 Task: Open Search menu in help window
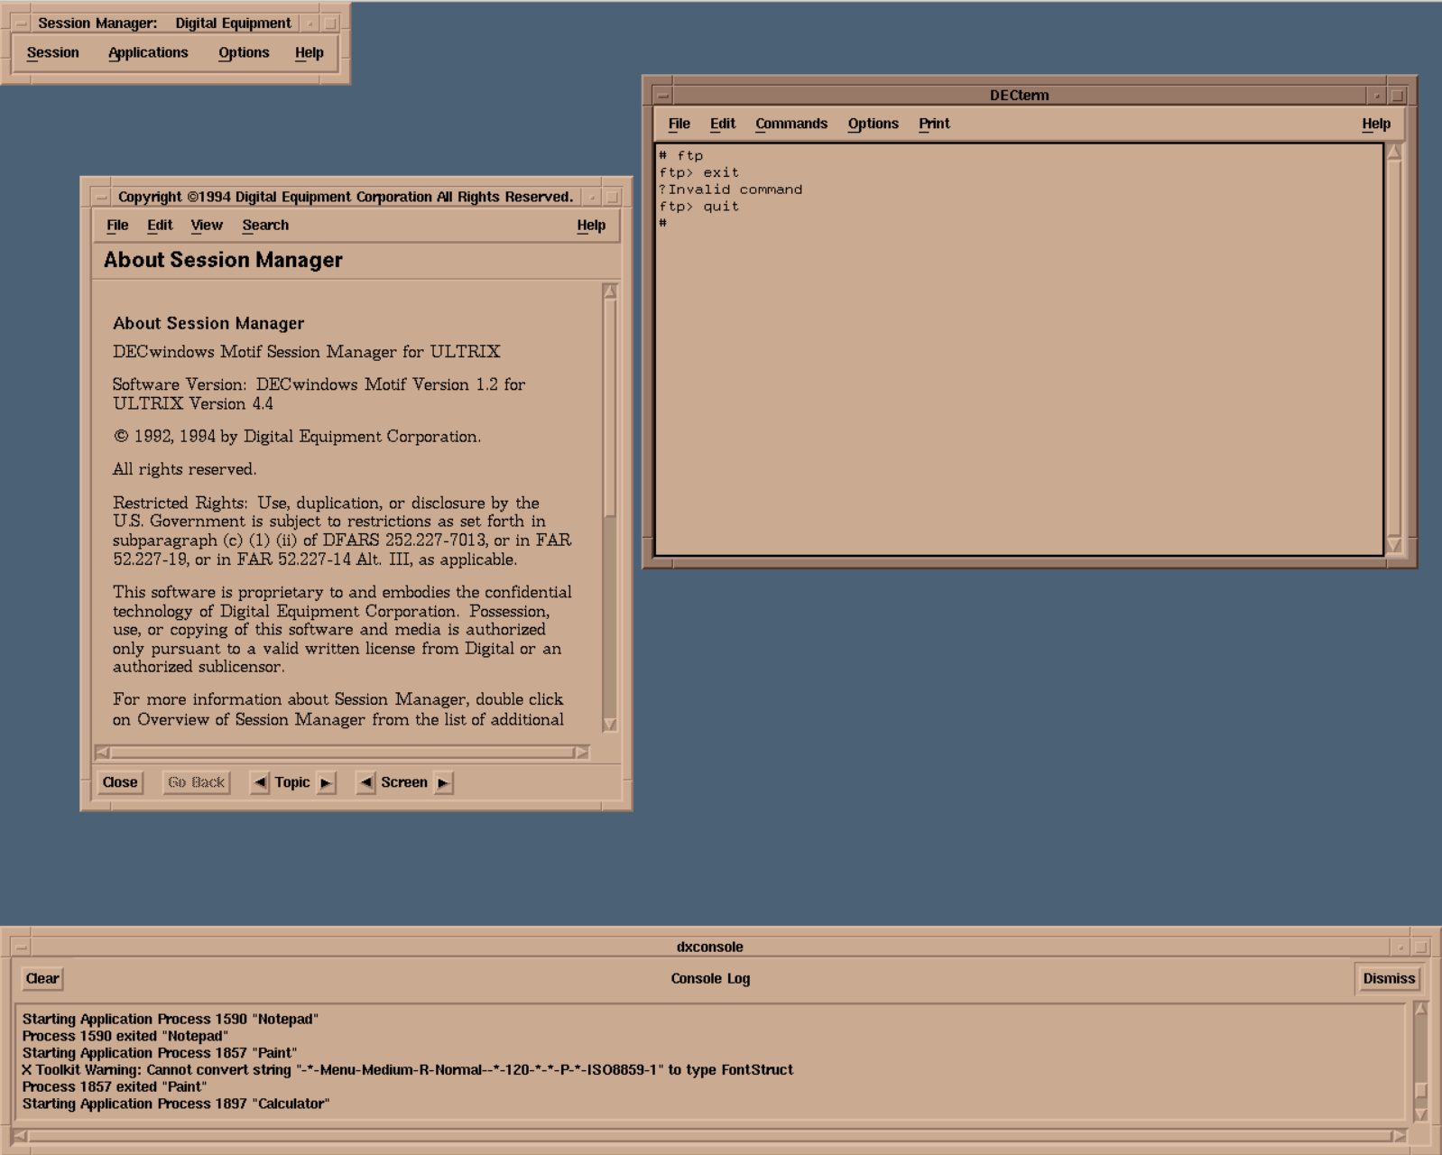[x=265, y=226]
